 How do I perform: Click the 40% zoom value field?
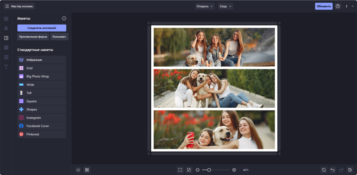pos(246,170)
